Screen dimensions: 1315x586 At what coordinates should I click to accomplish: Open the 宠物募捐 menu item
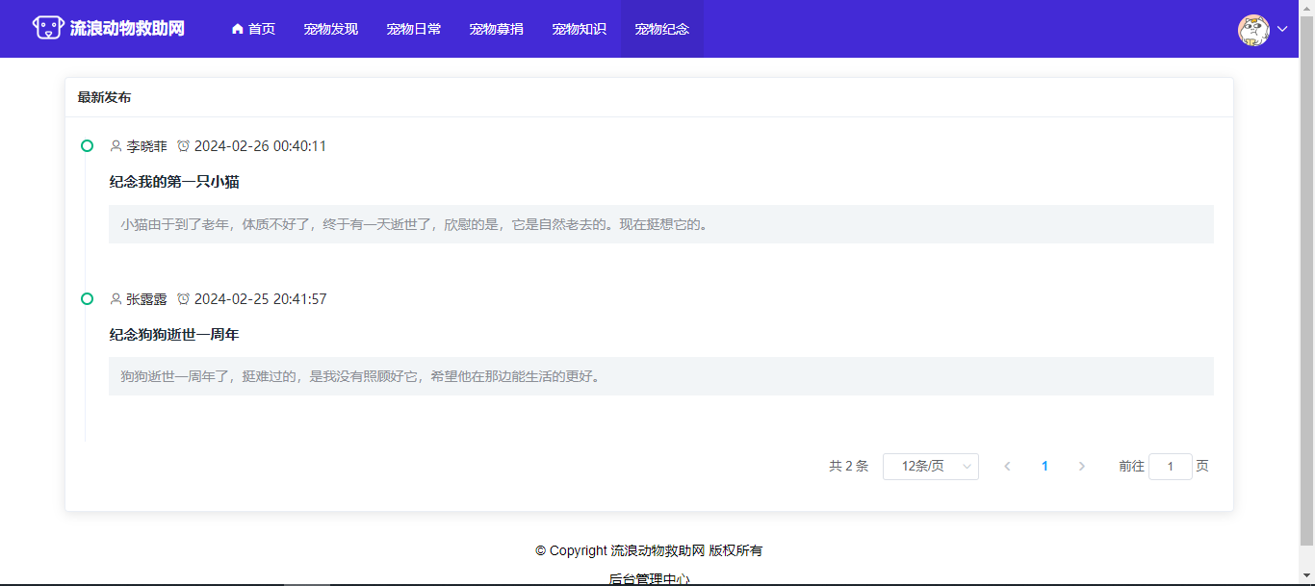point(497,29)
